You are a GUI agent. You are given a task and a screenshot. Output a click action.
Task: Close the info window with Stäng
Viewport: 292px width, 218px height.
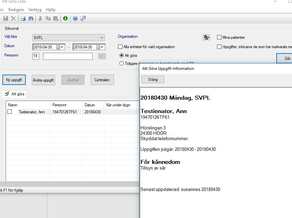(x=153, y=80)
